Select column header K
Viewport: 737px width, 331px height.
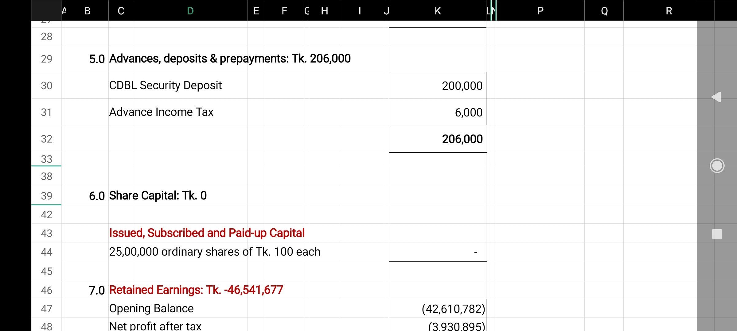point(437,11)
